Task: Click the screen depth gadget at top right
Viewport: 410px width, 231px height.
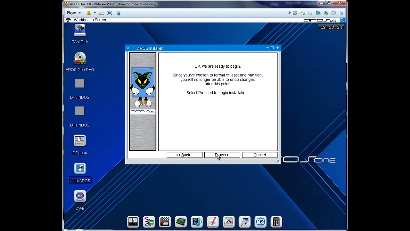Action: [342, 20]
